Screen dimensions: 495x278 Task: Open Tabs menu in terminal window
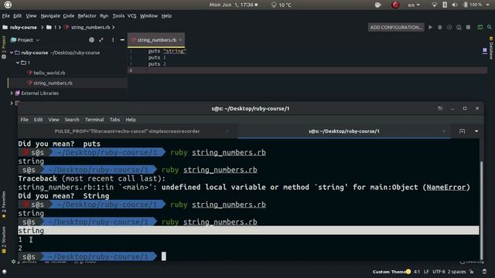coord(114,120)
